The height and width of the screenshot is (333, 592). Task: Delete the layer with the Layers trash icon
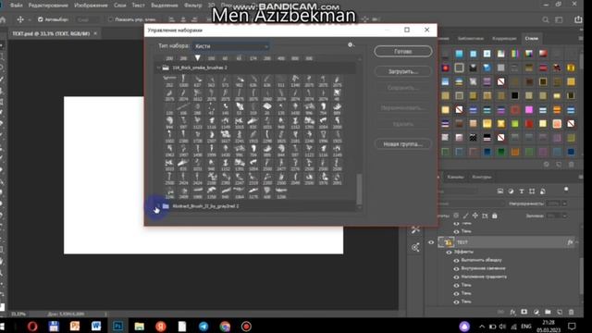pos(572,312)
